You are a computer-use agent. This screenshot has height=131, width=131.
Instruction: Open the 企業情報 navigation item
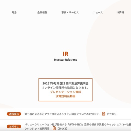(42, 13)
